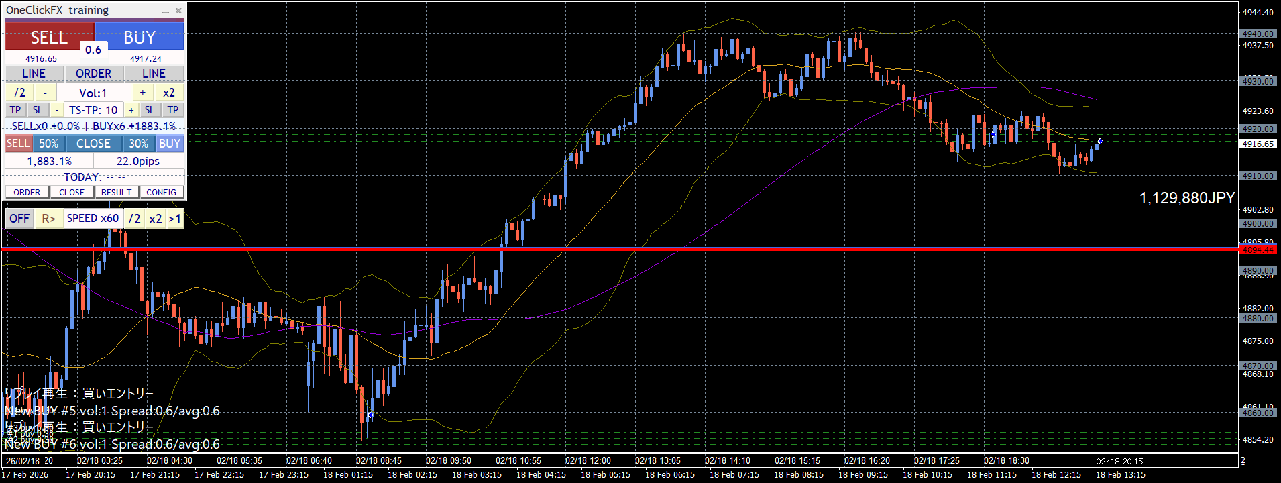Click the 02/18 20:15 time label
The image size is (1281, 483).
coord(1119,461)
